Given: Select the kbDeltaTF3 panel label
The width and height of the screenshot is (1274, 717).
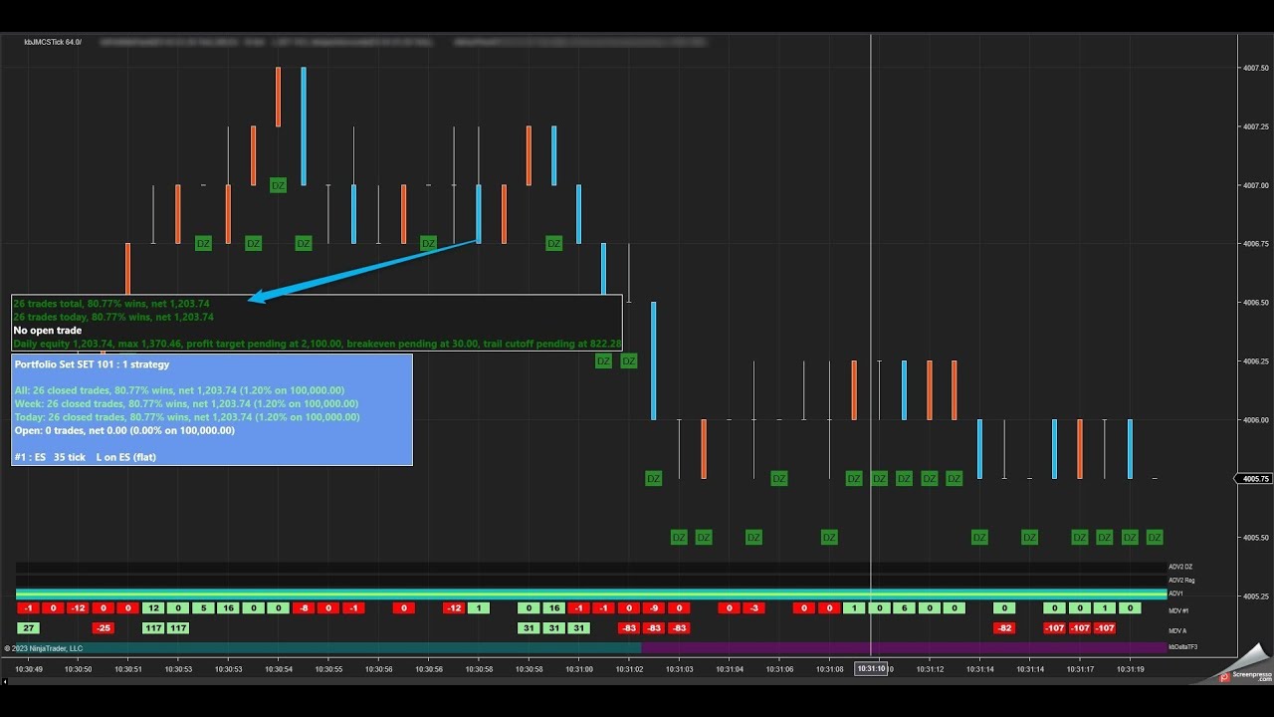Looking at the screenshot, I should tap(1183, 647).
